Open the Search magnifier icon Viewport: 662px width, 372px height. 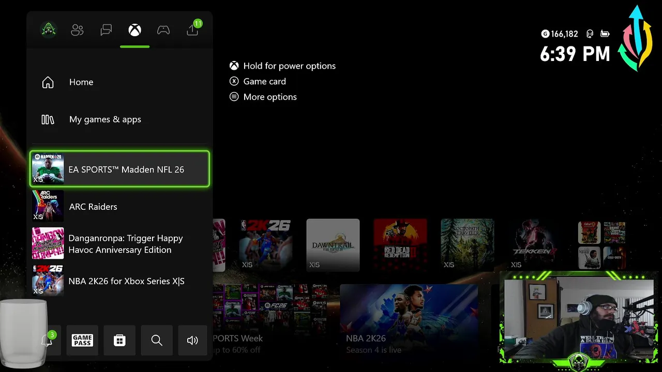(x=157, y=340)
